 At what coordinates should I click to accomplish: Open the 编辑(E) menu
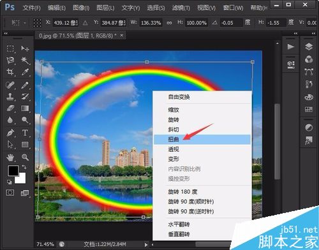point(57,8)
